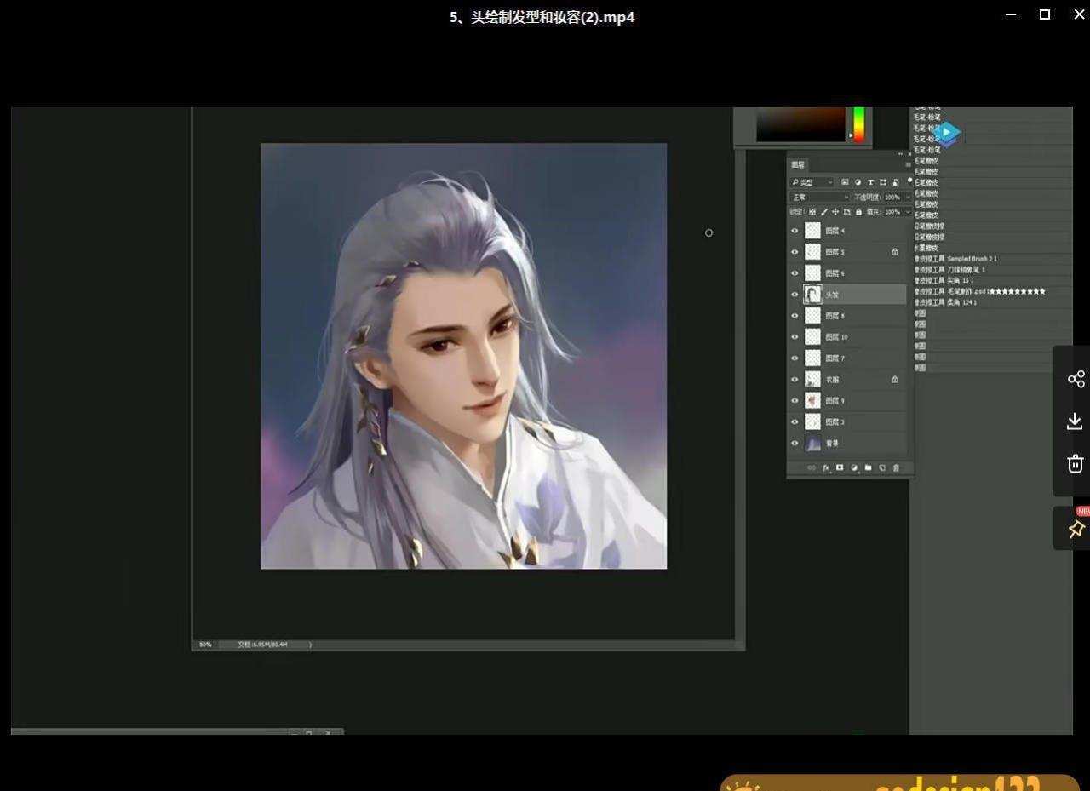
Task: Hide the 背景 layer
Action: [795, 444]
